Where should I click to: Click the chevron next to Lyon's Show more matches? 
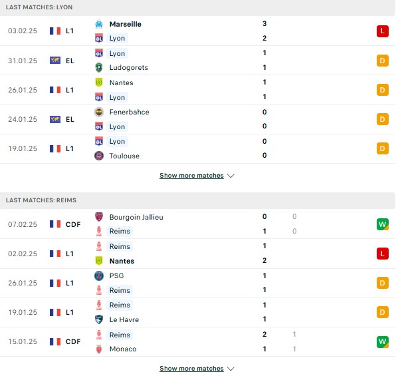click(231, 176)
